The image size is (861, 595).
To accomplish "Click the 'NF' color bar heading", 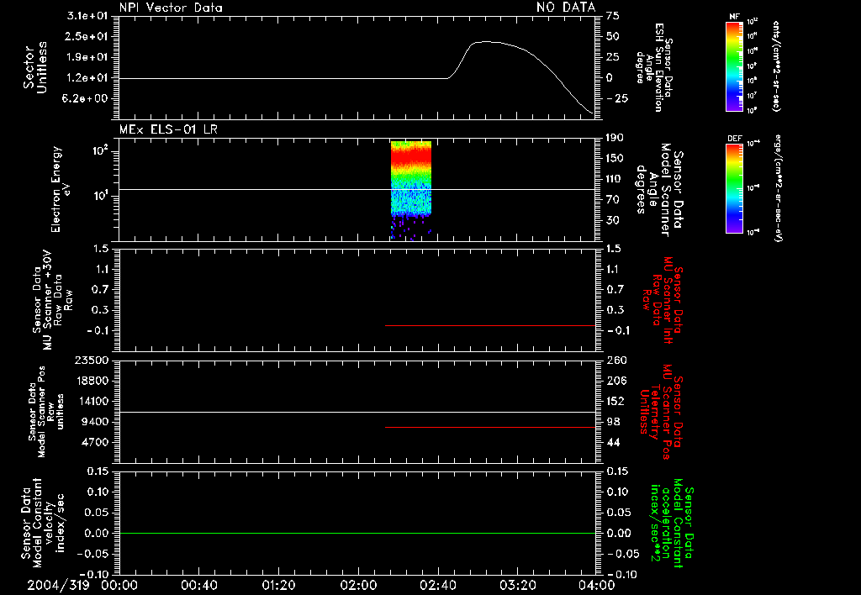I will pyautogui.click(x=734, y=17).
